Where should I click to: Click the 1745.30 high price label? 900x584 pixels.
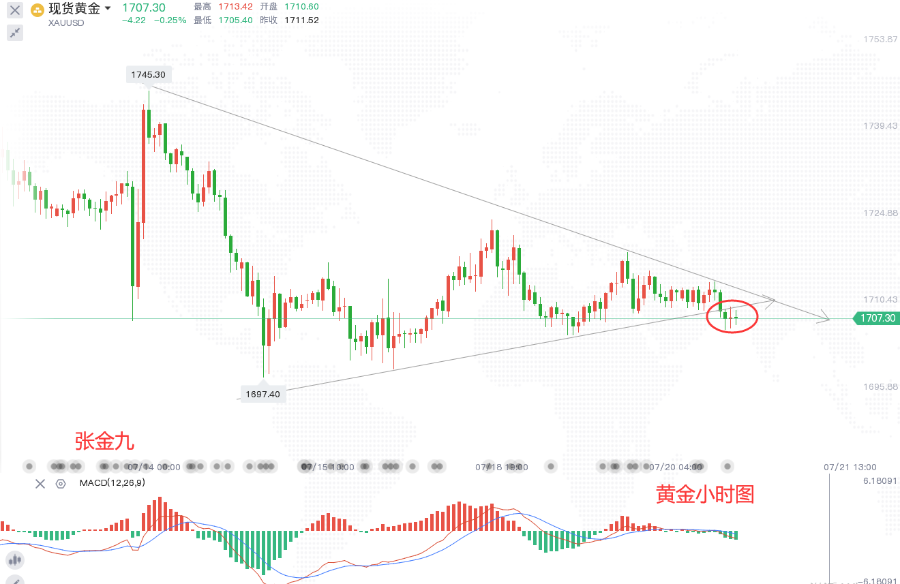click(x=148, y=74)
